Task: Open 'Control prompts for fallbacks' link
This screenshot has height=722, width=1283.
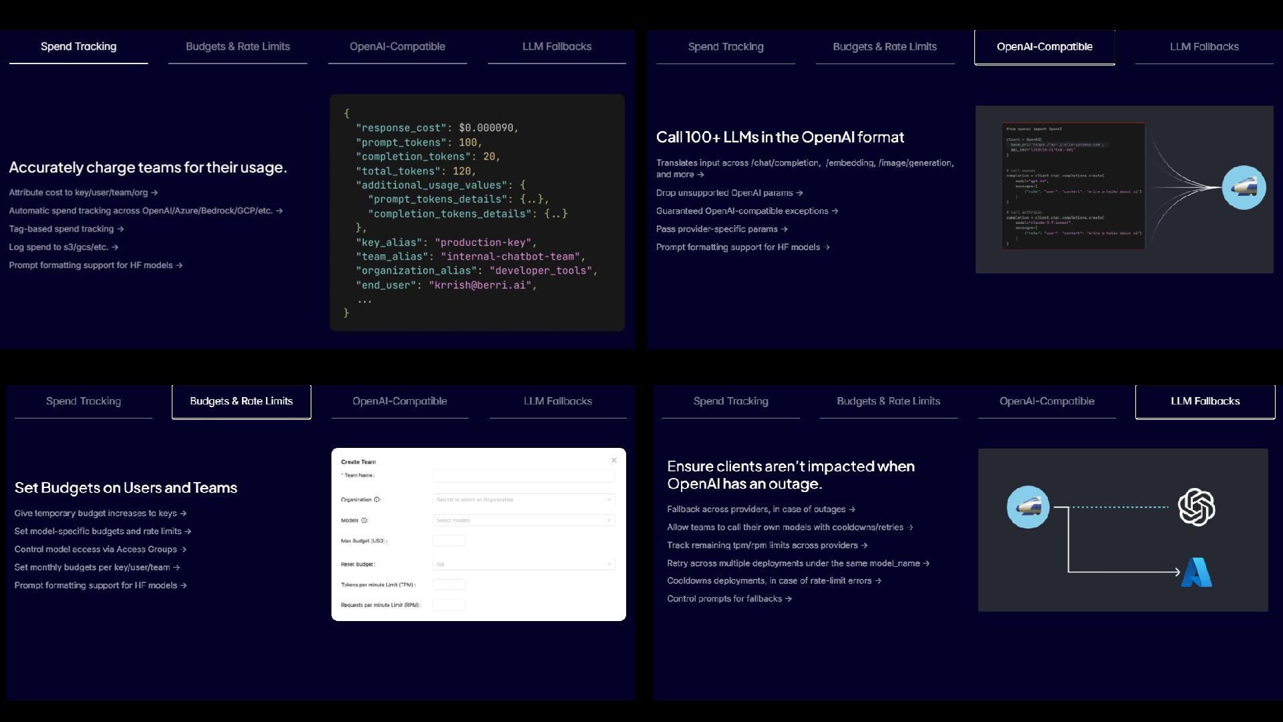Action: (x=729, y=599)
